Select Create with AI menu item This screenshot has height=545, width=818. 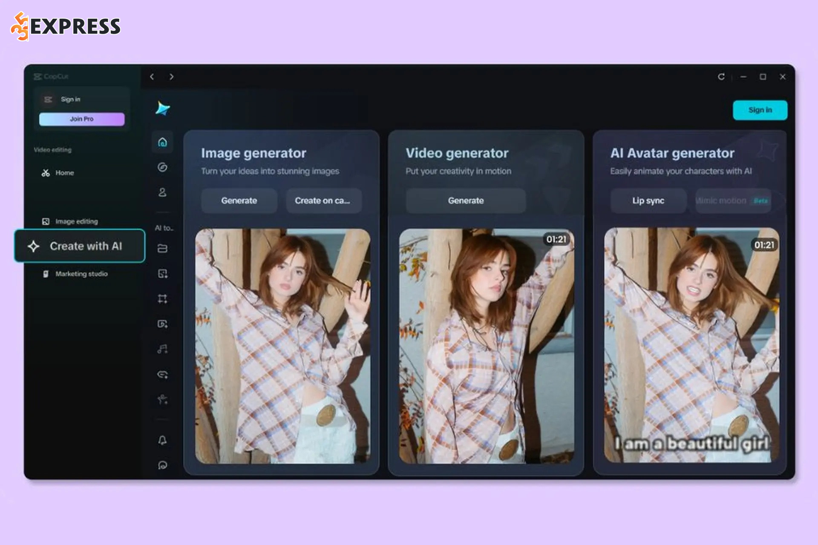click(x=80, y=246)
